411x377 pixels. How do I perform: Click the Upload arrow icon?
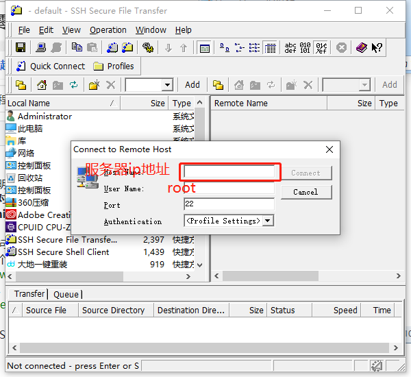(184, 48)
